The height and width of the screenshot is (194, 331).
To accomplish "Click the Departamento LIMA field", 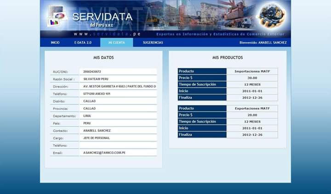I will tap(118, 116).
